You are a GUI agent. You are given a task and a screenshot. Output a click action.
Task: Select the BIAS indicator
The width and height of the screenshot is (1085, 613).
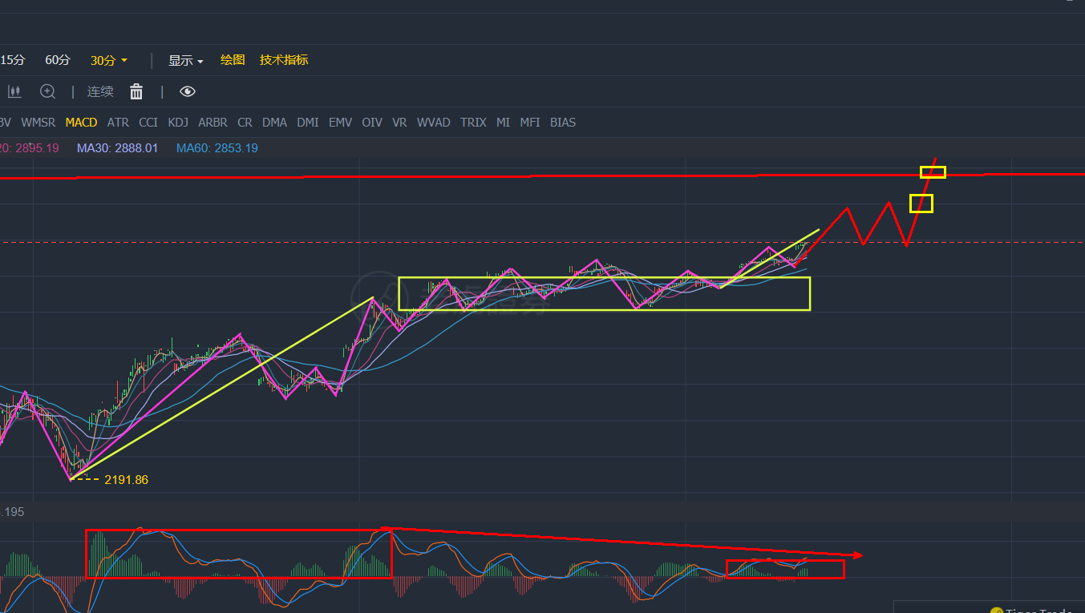(563, 123)
